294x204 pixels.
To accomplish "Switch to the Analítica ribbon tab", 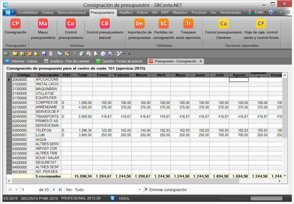I will (126, 12).
